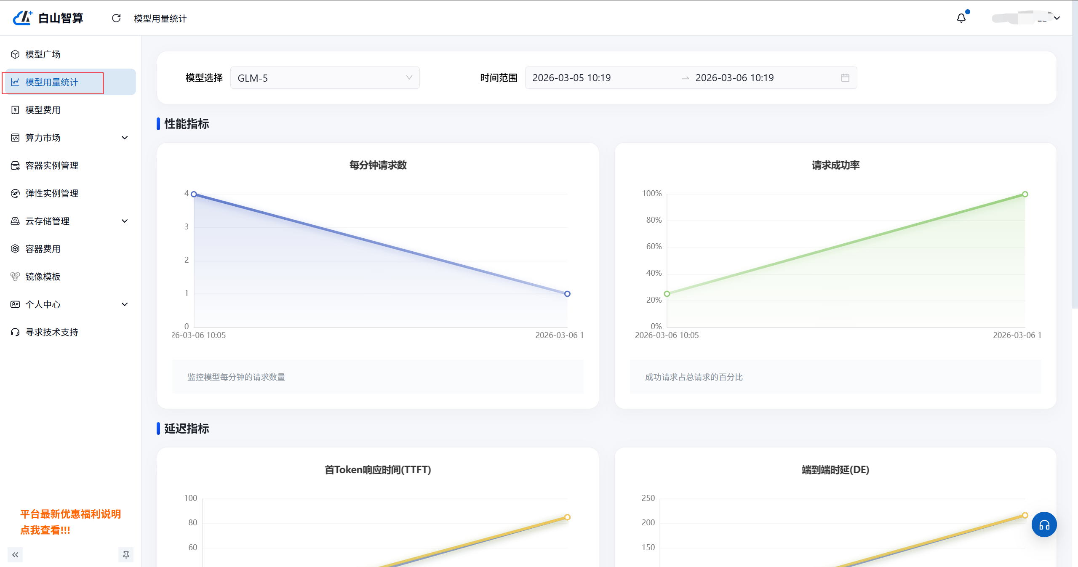
Task: Click the 模型广场 cube icon
Action: pos(15,54)
